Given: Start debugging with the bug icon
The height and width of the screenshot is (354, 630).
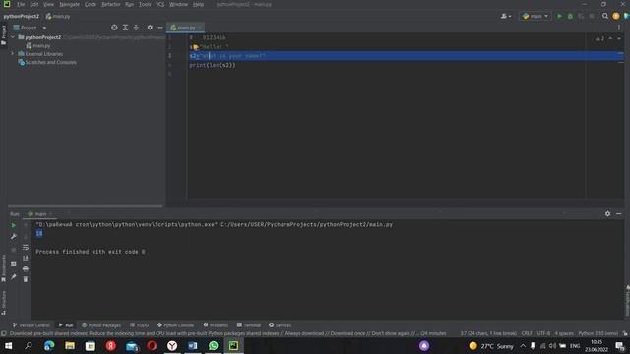Looking at the screenshot, I should pyautogui.click(x=570, y=16).
